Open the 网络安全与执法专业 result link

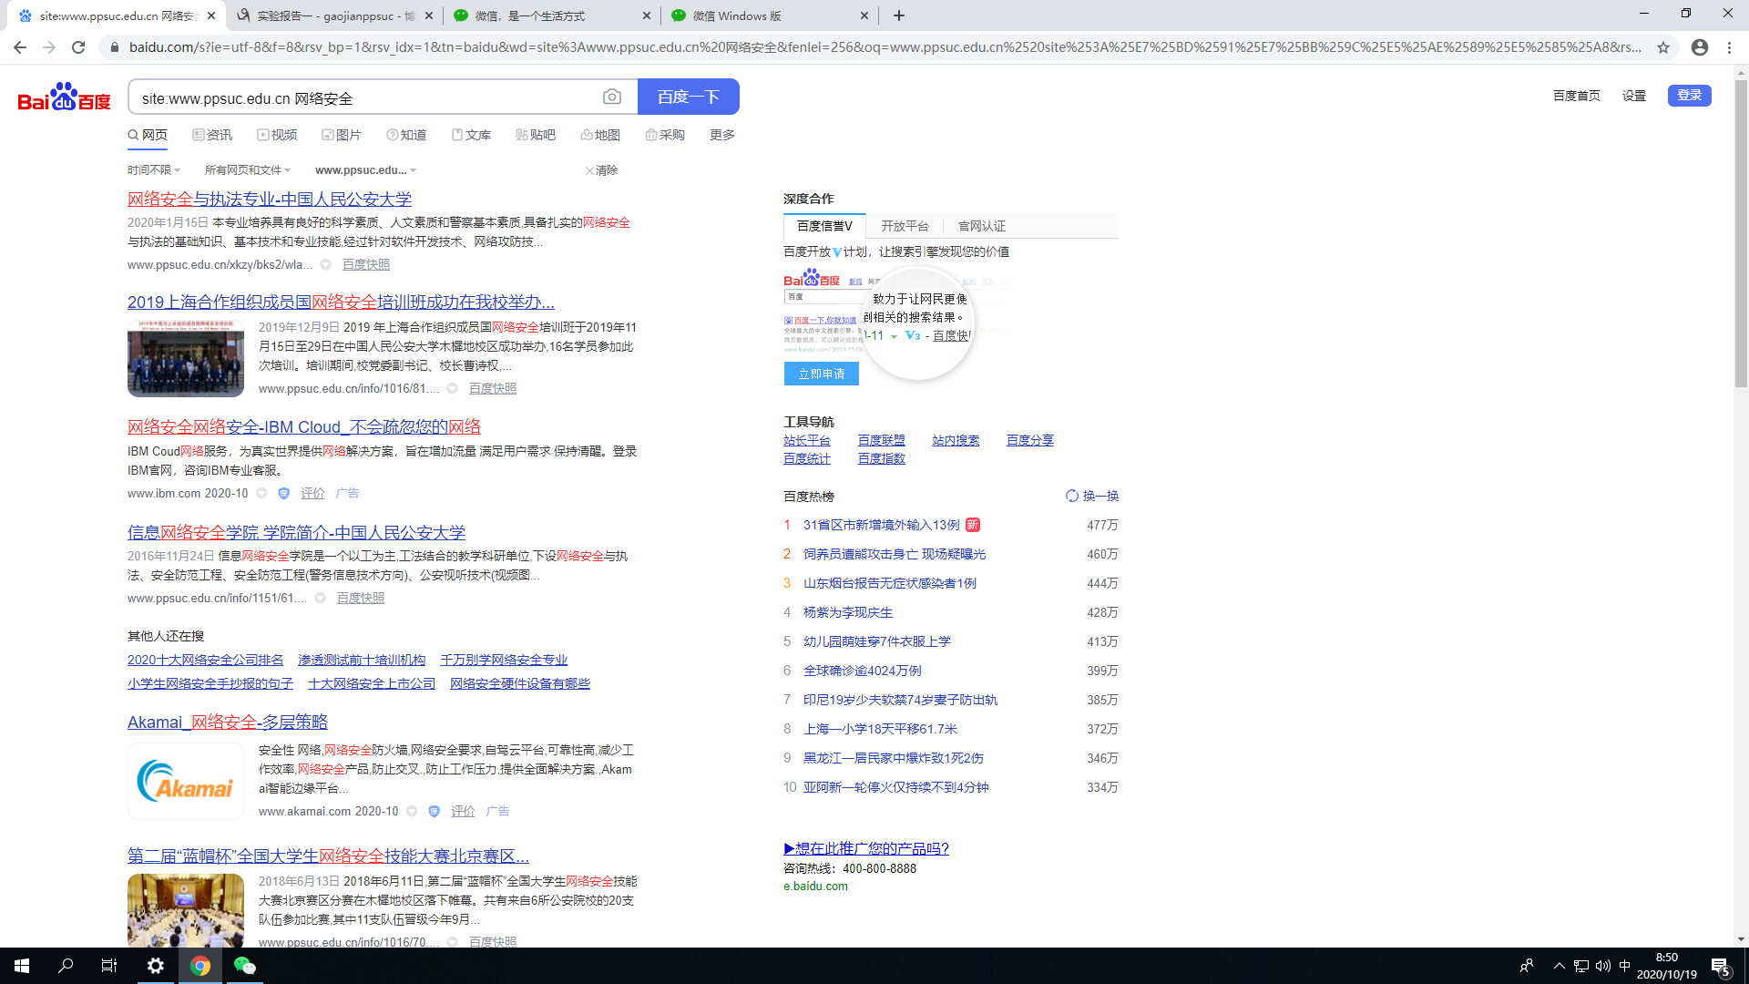[270, 199]
